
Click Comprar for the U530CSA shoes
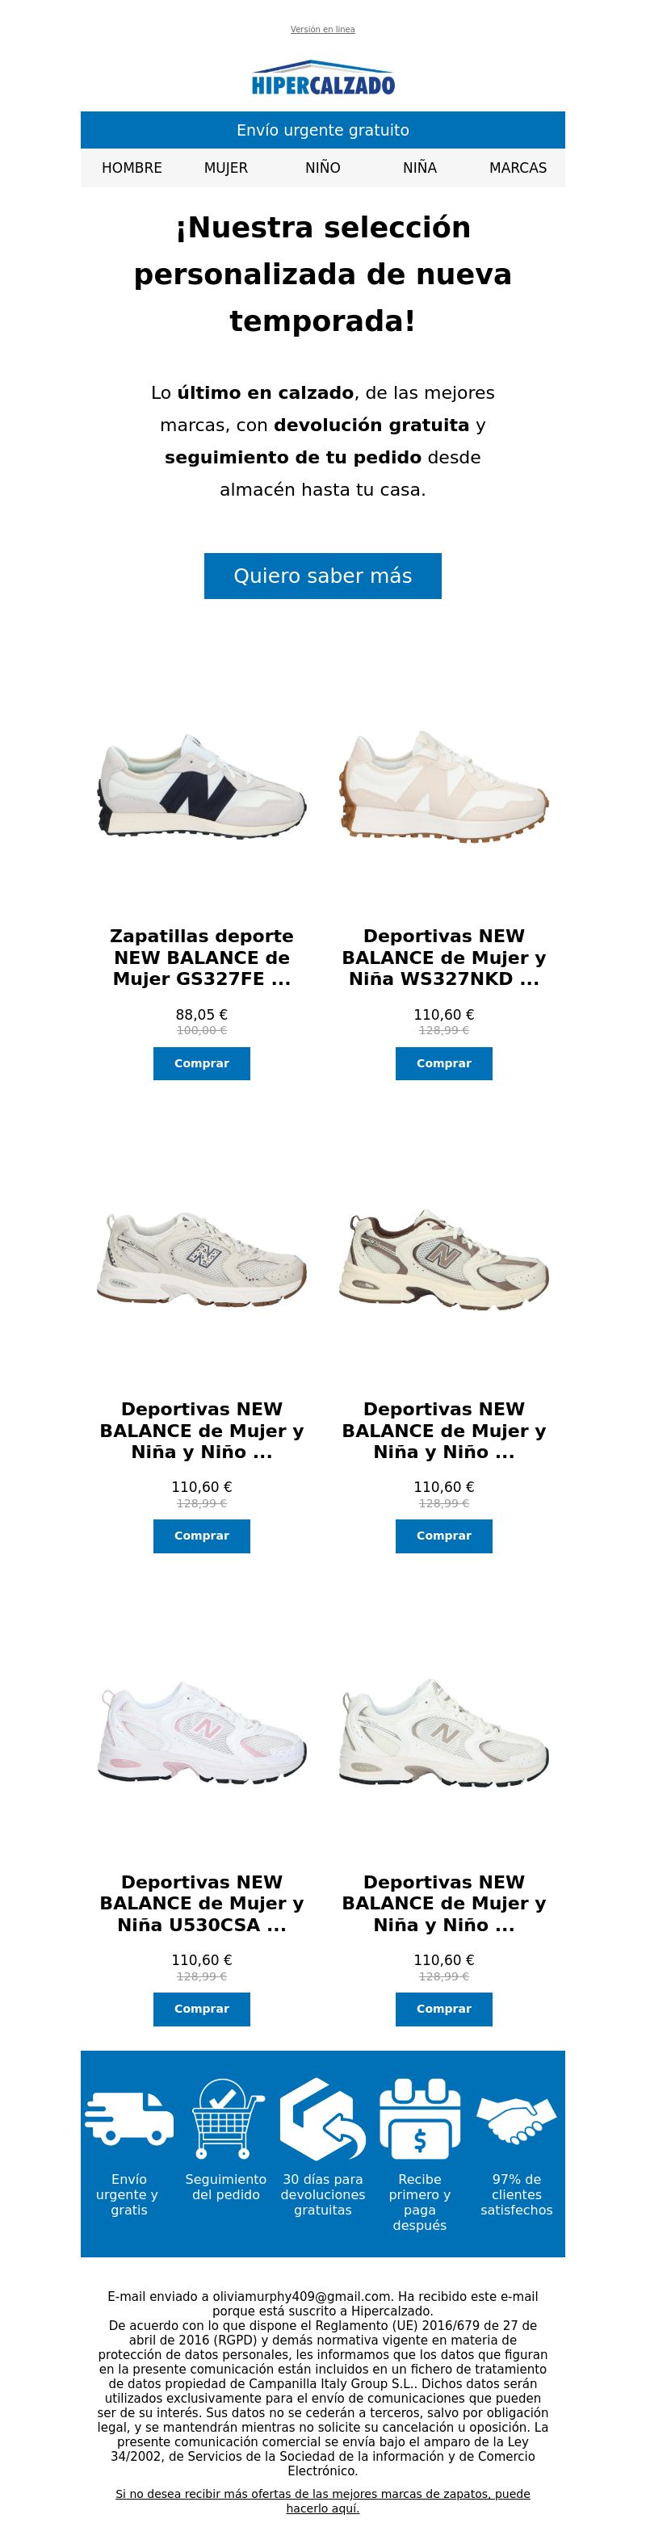tap(202, 2009)
